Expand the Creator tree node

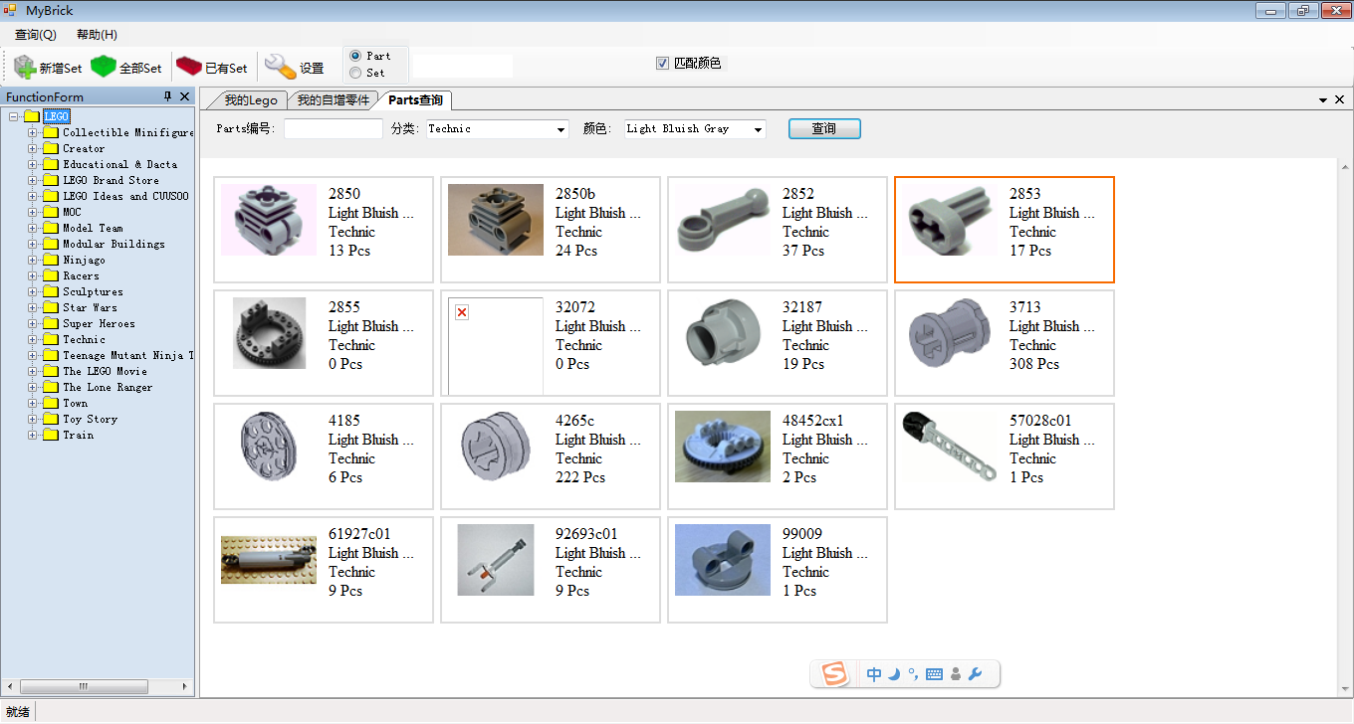click(x=33, y=148)
